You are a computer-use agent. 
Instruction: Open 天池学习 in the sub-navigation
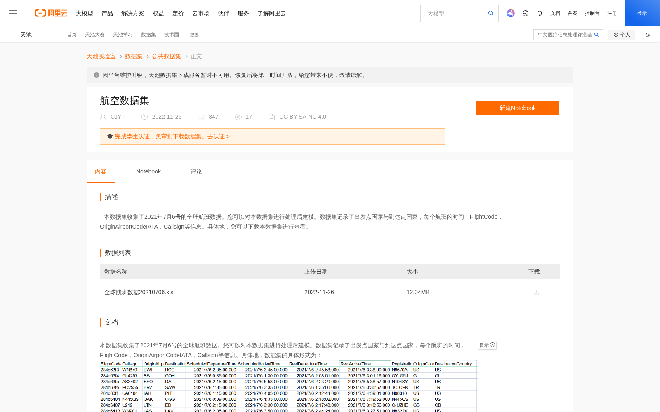pyautogui.click(x=123, y=35)
